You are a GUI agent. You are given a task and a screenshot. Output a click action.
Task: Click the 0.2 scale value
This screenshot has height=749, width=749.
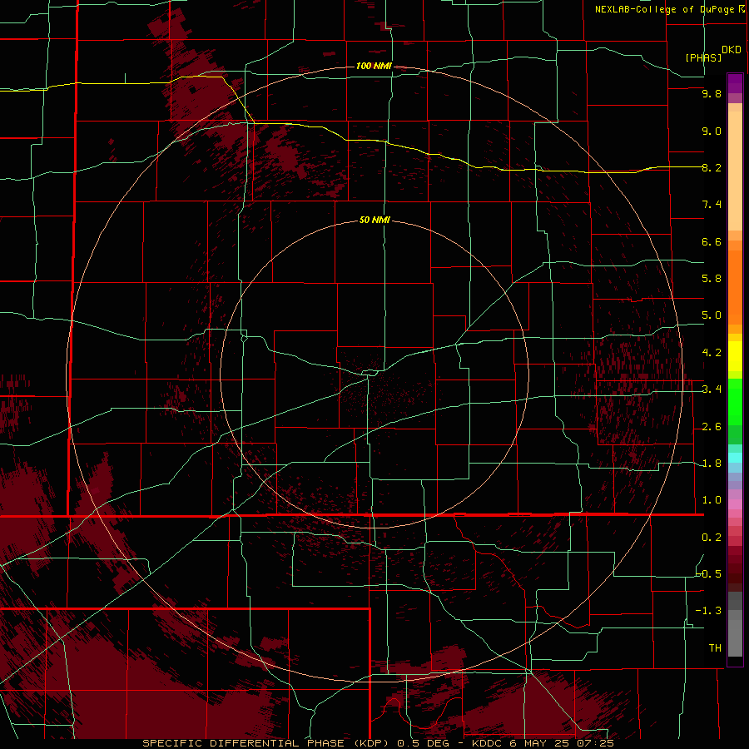tap(712, 538)
